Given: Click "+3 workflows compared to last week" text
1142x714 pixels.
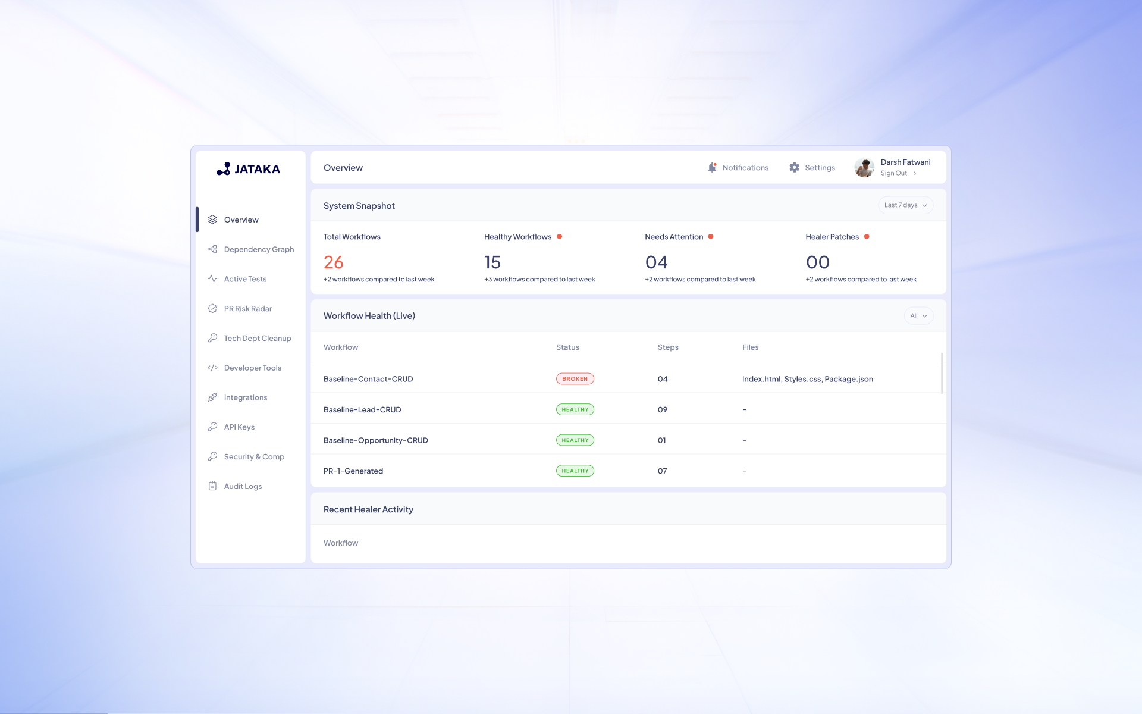Looking at the screenshot, I should click(539, 280).
